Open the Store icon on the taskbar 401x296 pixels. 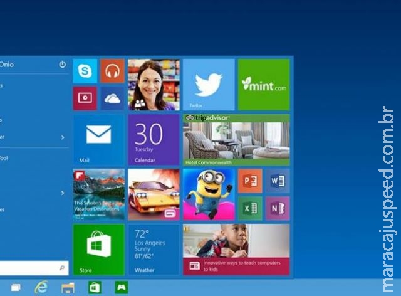pos(95,287)
